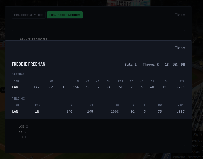This screenshot has height=159, width=203.
Task: Click stolen bases value 6
Action: (x=132, y=87)
